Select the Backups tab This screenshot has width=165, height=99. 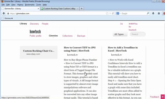[x=81, y=36]
